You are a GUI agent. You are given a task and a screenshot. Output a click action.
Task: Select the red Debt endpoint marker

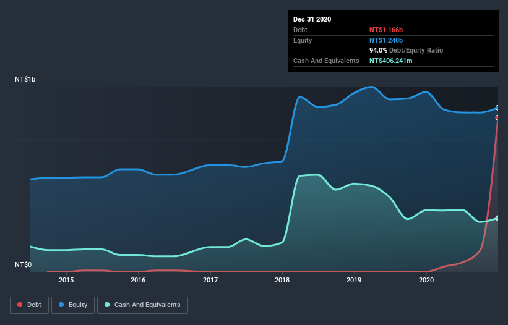click(497, 117)
